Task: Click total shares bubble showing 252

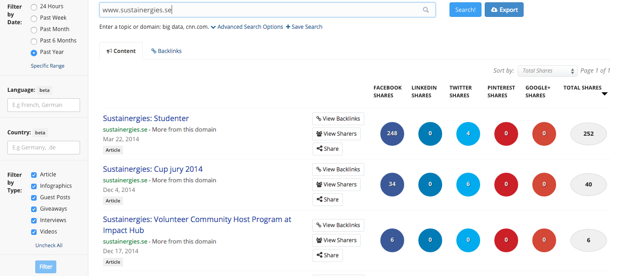Action: [589, 133]
